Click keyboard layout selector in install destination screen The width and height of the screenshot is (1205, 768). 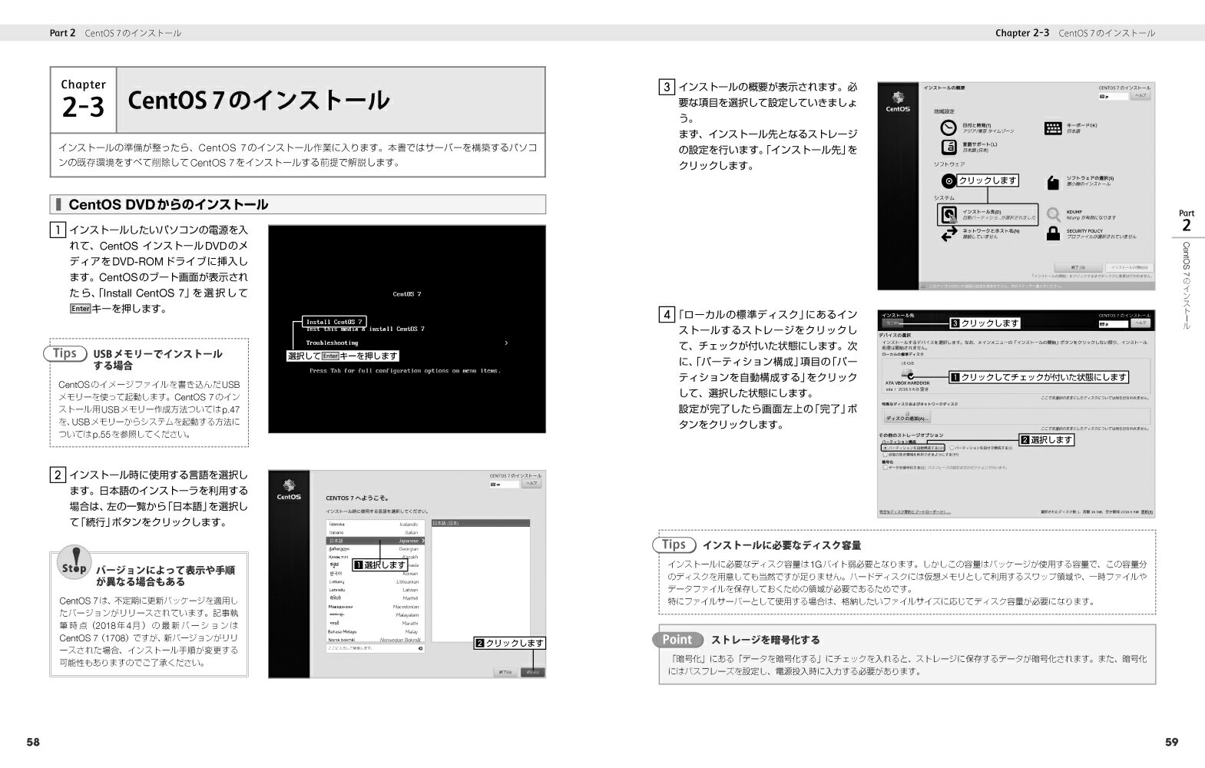[x=1114, y=324]
